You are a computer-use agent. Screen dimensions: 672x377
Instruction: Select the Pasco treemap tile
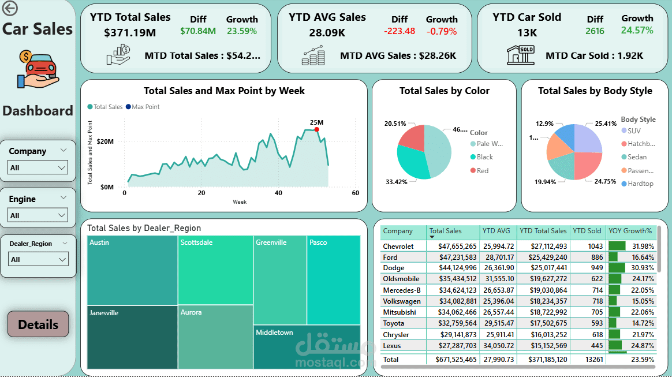334,280
